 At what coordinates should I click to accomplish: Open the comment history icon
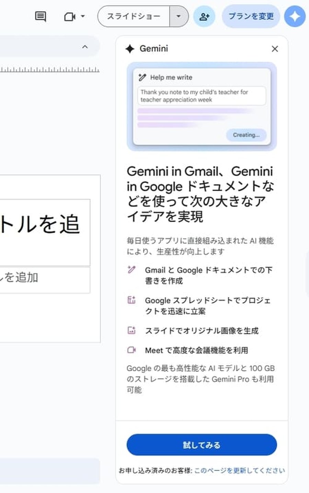[40, 16]
